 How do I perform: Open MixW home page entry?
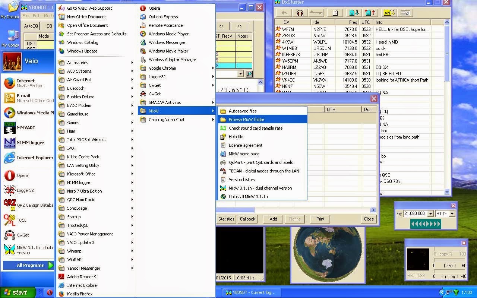pyautogui.click(x=262, y=154)
